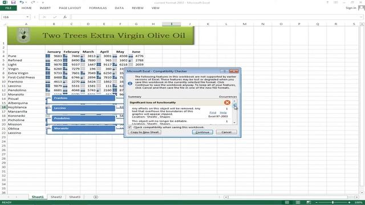
Task: Open the INSERT ribbon tab
Action: click(x=45, y=8)
